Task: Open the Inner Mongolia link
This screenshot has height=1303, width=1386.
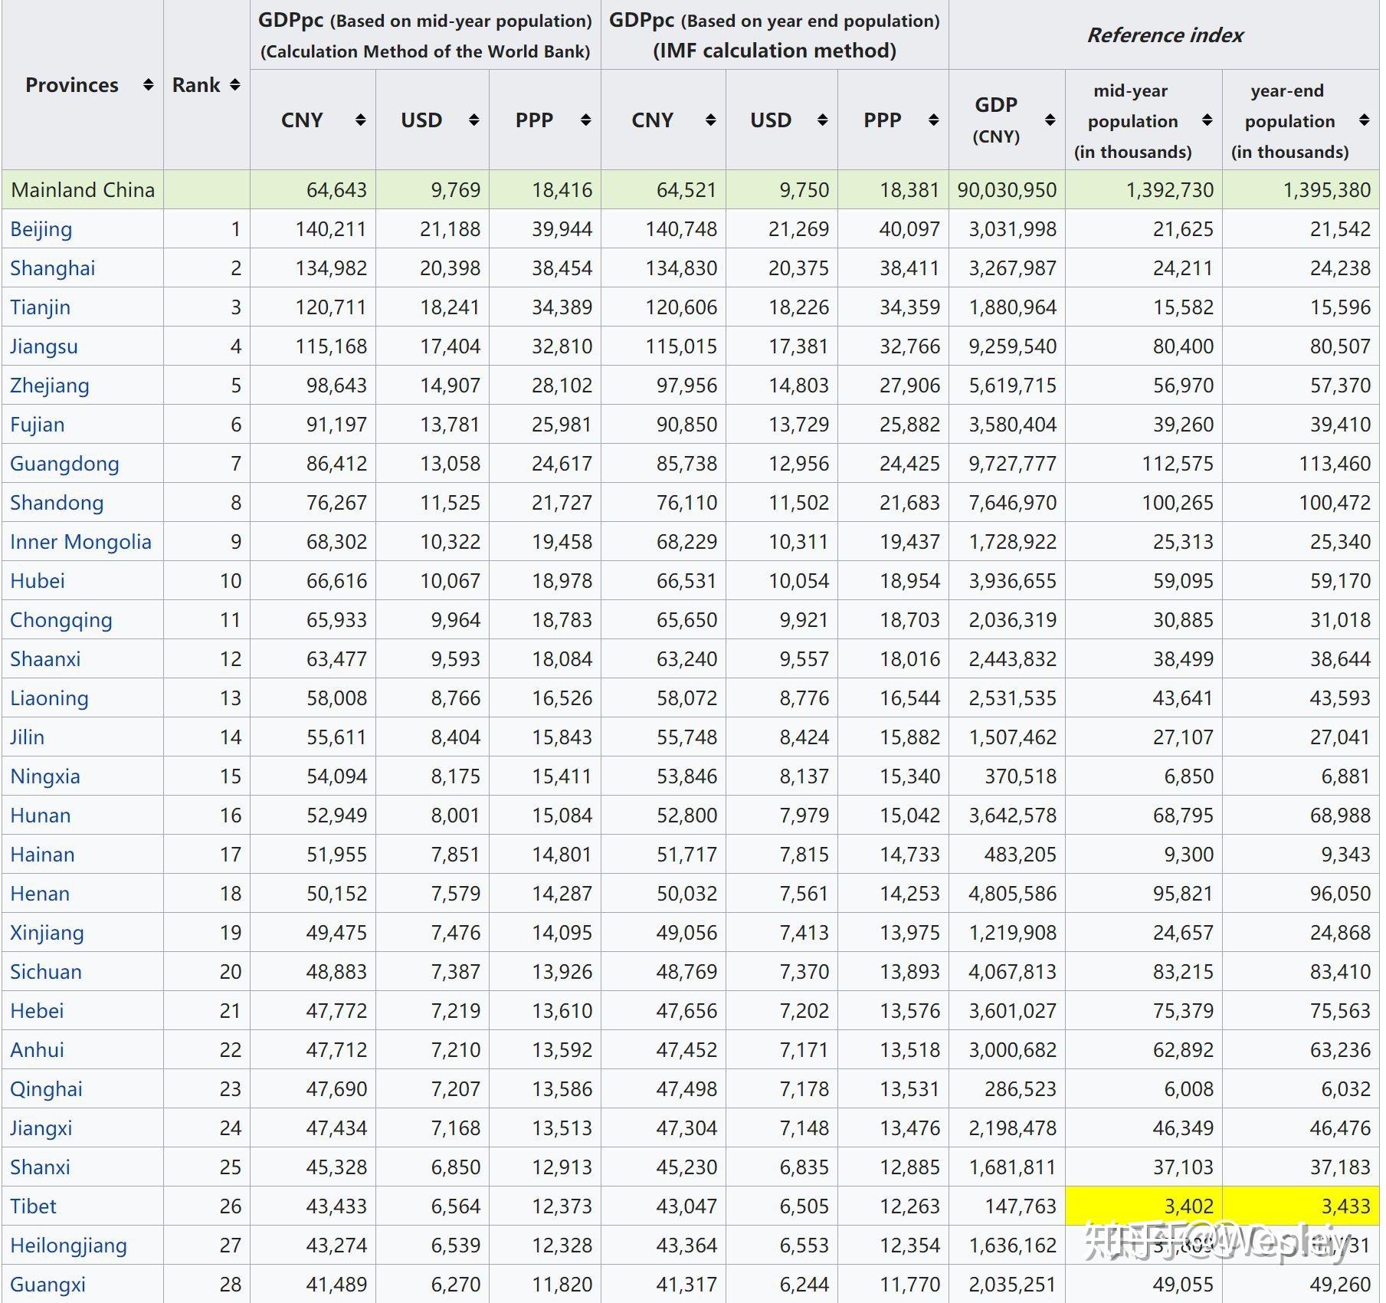Action: [80, 542]
